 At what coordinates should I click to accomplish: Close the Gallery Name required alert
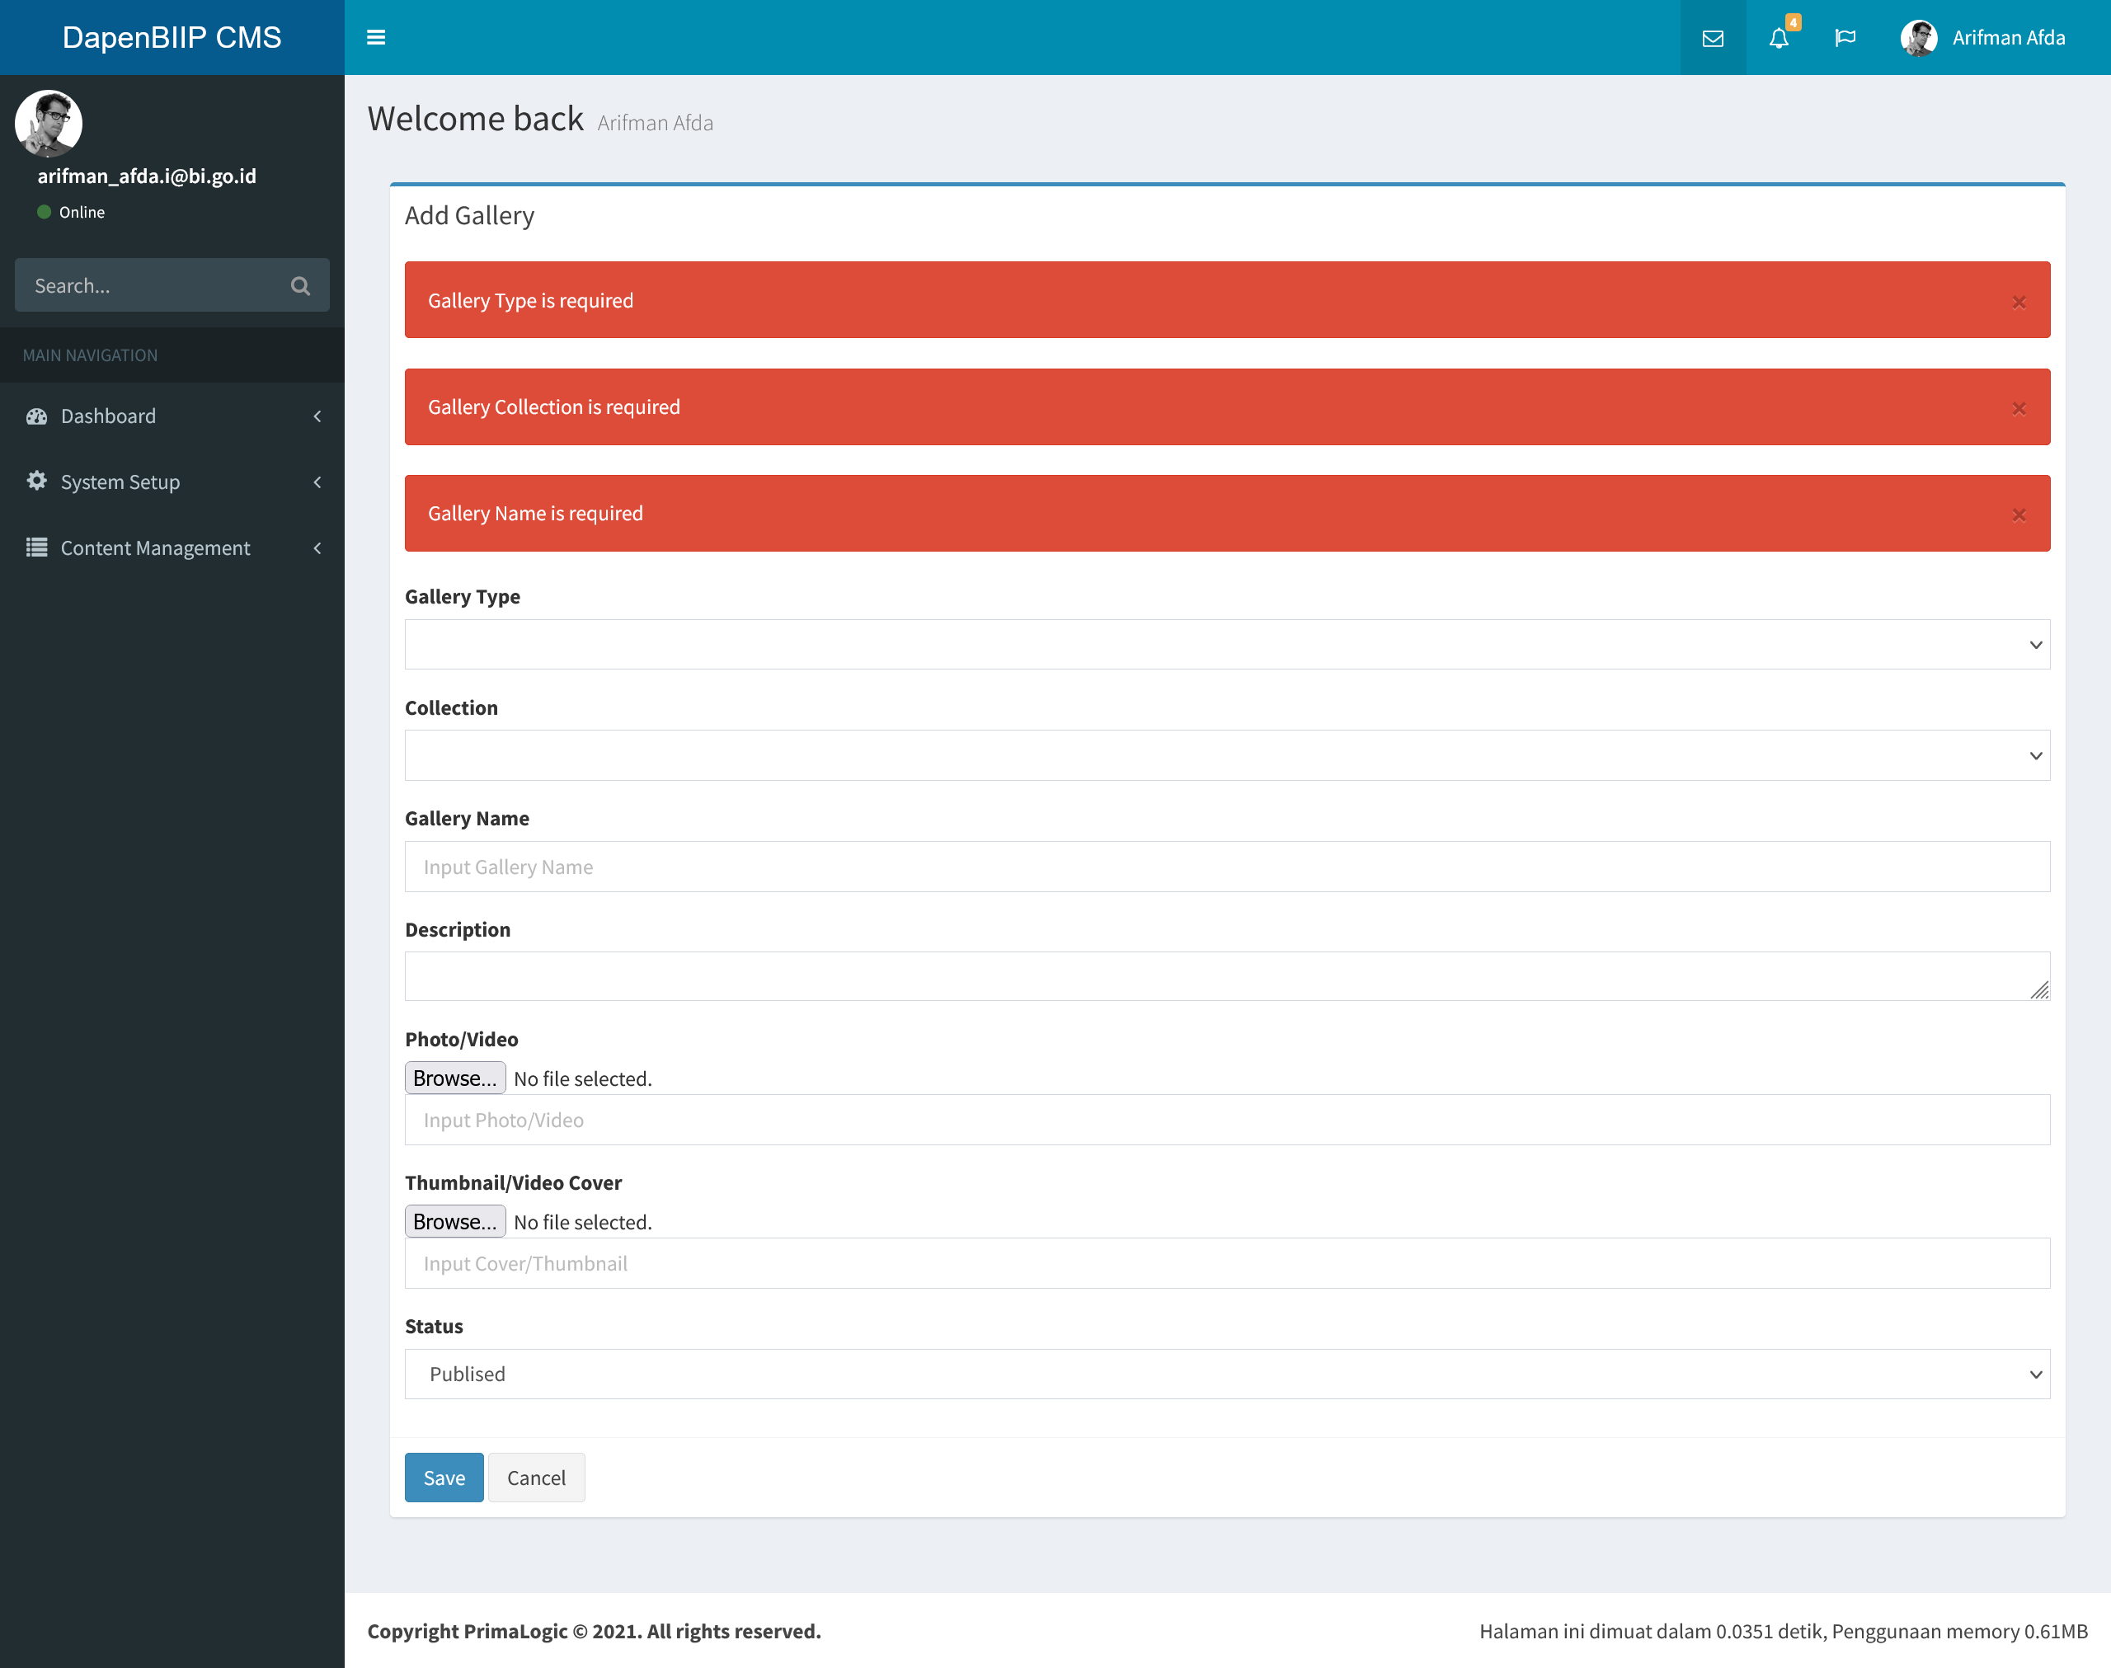(2019, 515)
